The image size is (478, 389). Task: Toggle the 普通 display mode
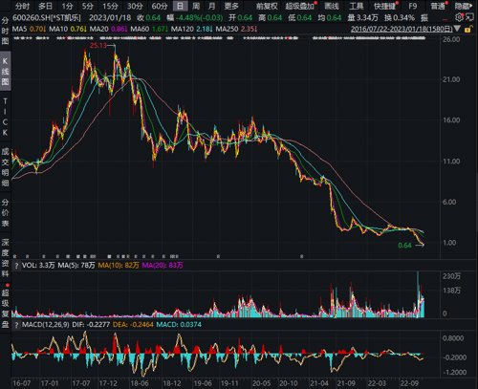pyautogui.click(x=438, y=6)
